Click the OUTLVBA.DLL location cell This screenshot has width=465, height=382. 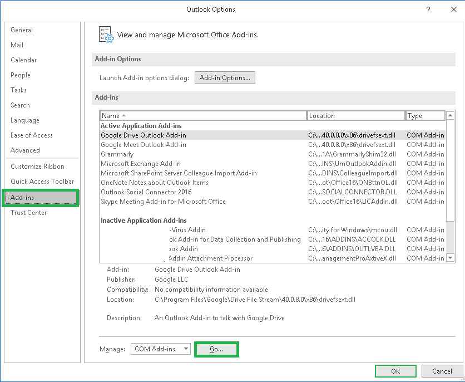(x=352, y=249)
